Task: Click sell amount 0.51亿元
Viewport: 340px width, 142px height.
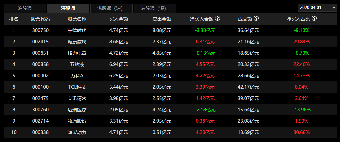Action: 162,132
